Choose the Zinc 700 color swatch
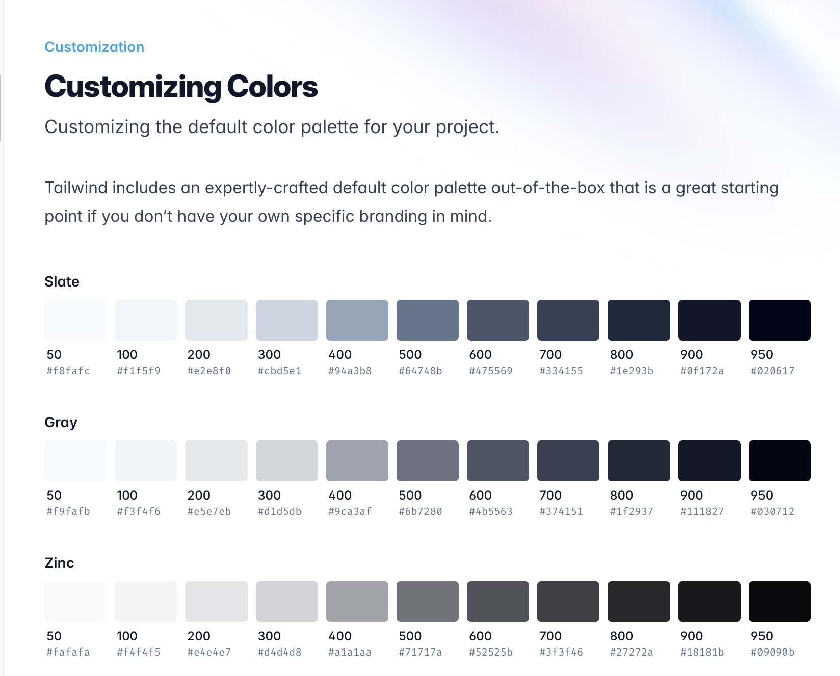 tap(568, 602)
